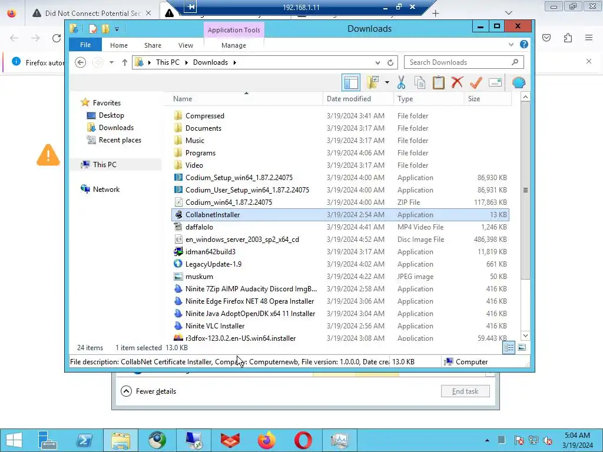This screenshot has width=603, height=452.
Task: Open the Firefox list all tabs chevron
Action: [x=509, y=13]
